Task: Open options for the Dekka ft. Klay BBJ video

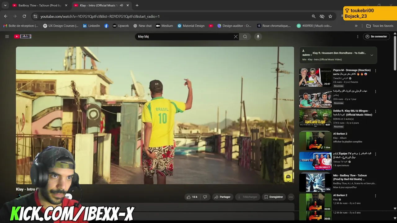Action: (x=375, y=111)
